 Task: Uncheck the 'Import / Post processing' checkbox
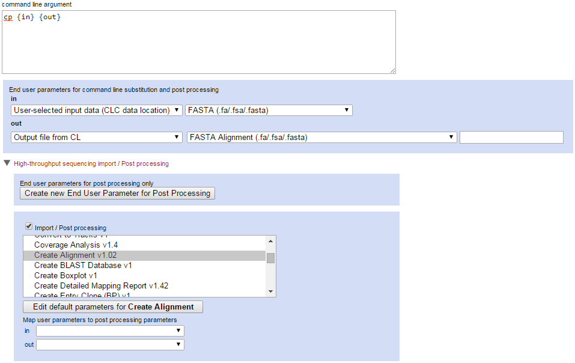coord(28,226)
